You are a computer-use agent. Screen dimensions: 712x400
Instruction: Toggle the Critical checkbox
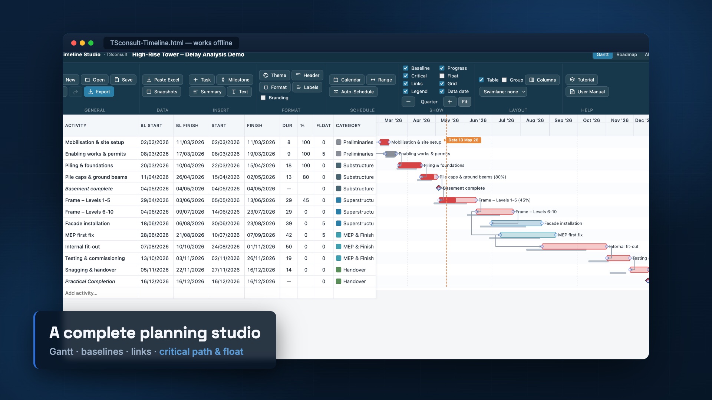click(x=406, y=76)
